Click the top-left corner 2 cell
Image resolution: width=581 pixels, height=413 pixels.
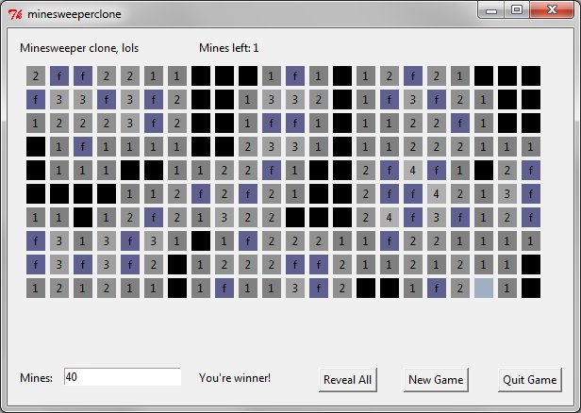(x=36, y=76)
